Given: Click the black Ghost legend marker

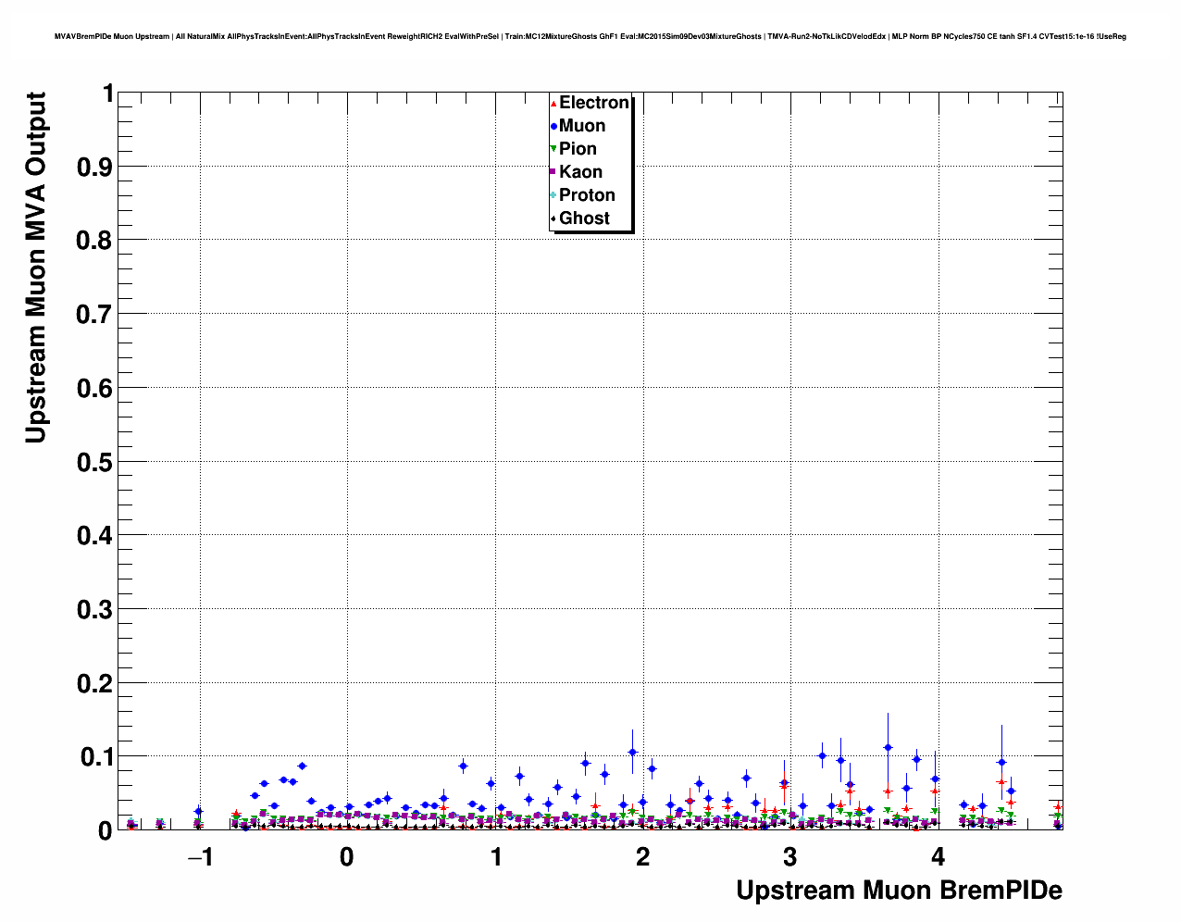Looking at the screenshot, I should pos(553,218).
